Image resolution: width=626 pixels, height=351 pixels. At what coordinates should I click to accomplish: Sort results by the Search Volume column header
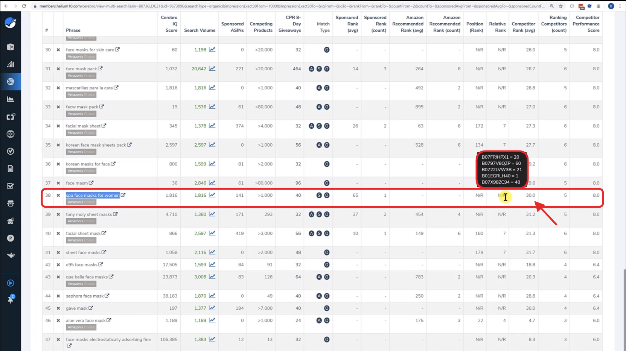click(x=199, y=30)
